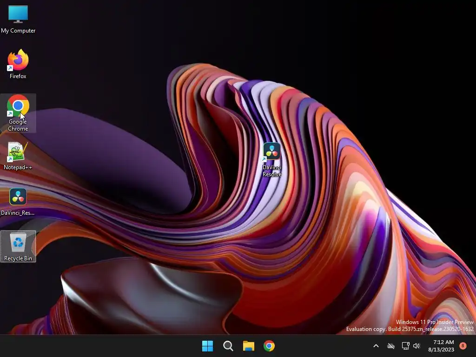Select the DaVinci Resolve desktop shortcut

pyautogui.click(x=271, y=160)
